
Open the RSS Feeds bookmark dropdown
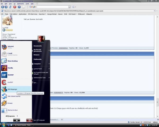[x=72, y=14]
